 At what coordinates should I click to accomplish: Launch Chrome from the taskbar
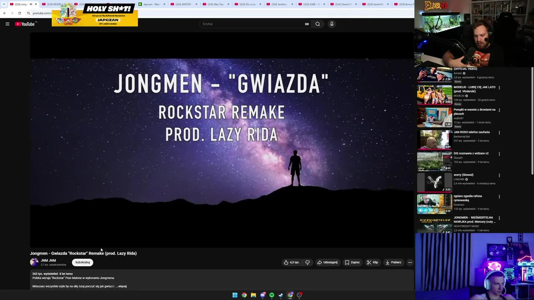244,295
